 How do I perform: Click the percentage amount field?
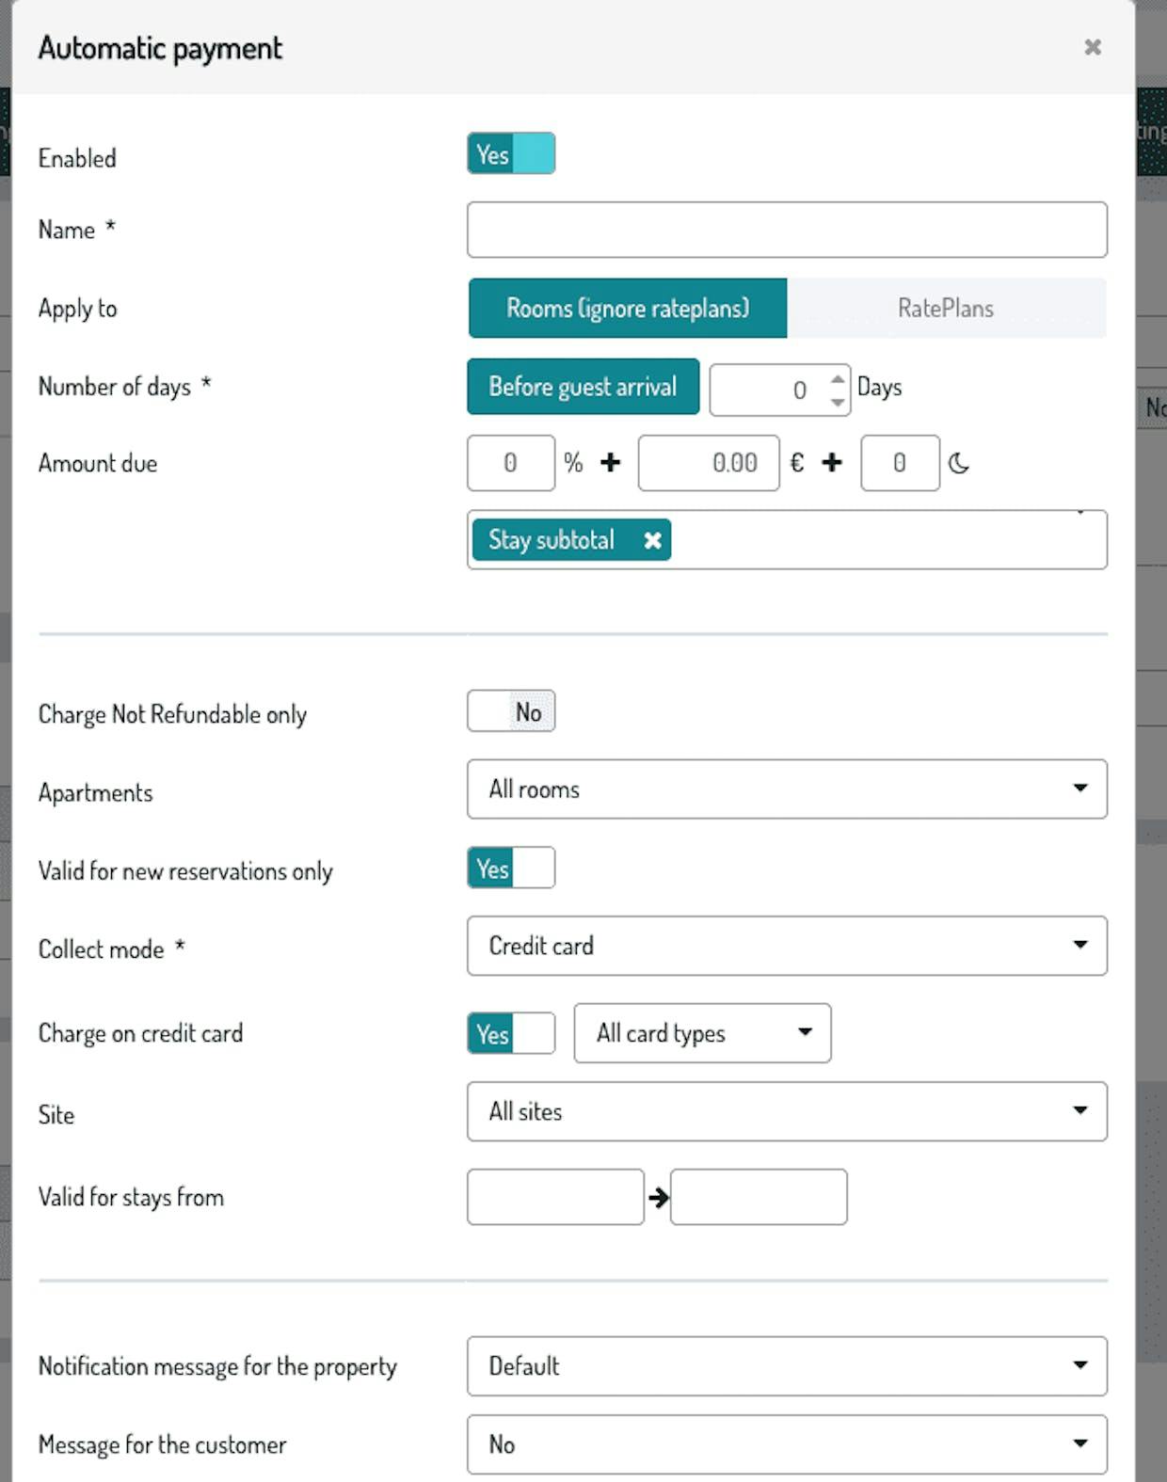click(510, 463)
